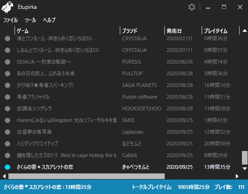
Task: Sort by the プレイタイム column header
Action: tap(216, 31)
